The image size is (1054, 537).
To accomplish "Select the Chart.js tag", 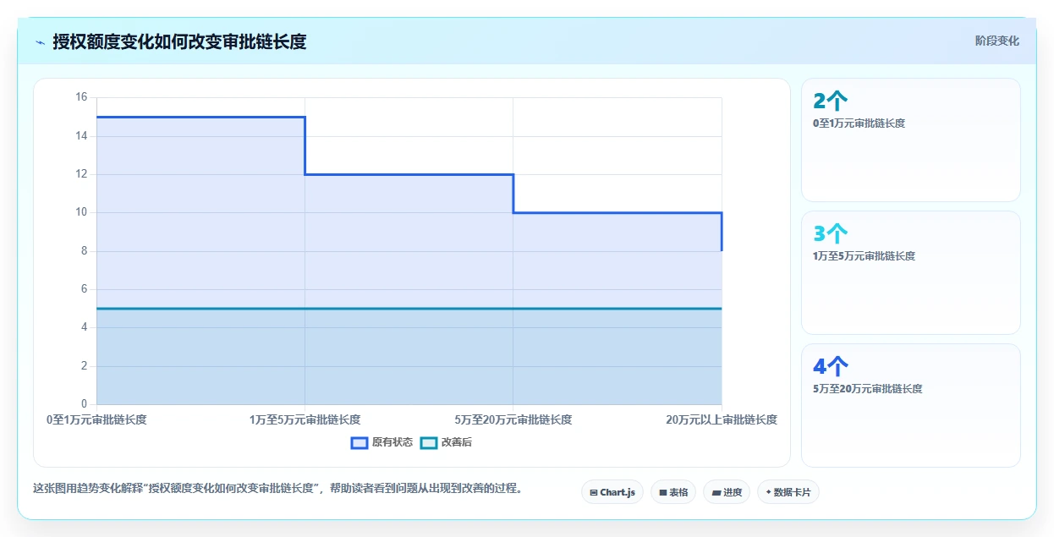I will tap(612, 492).
